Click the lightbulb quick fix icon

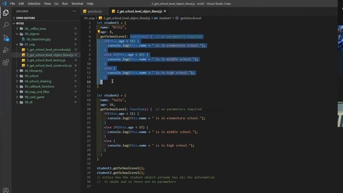[99, 32]
